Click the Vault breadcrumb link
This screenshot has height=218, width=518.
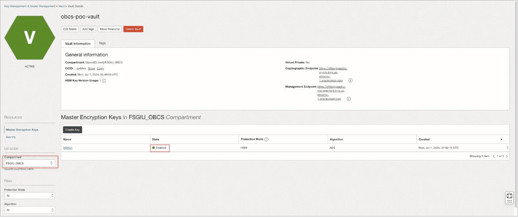point(61,6)
